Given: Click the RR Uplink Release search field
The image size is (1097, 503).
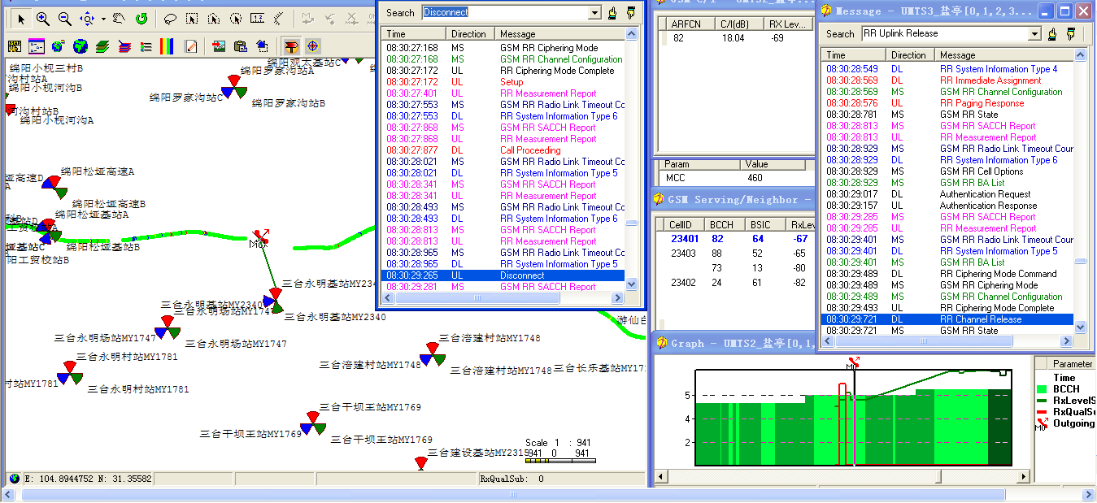Looking at the screenshot, I should point(944,33).
